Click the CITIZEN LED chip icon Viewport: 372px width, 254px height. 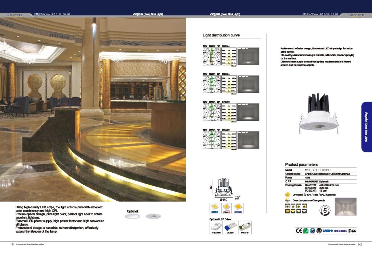click(238, 209)
